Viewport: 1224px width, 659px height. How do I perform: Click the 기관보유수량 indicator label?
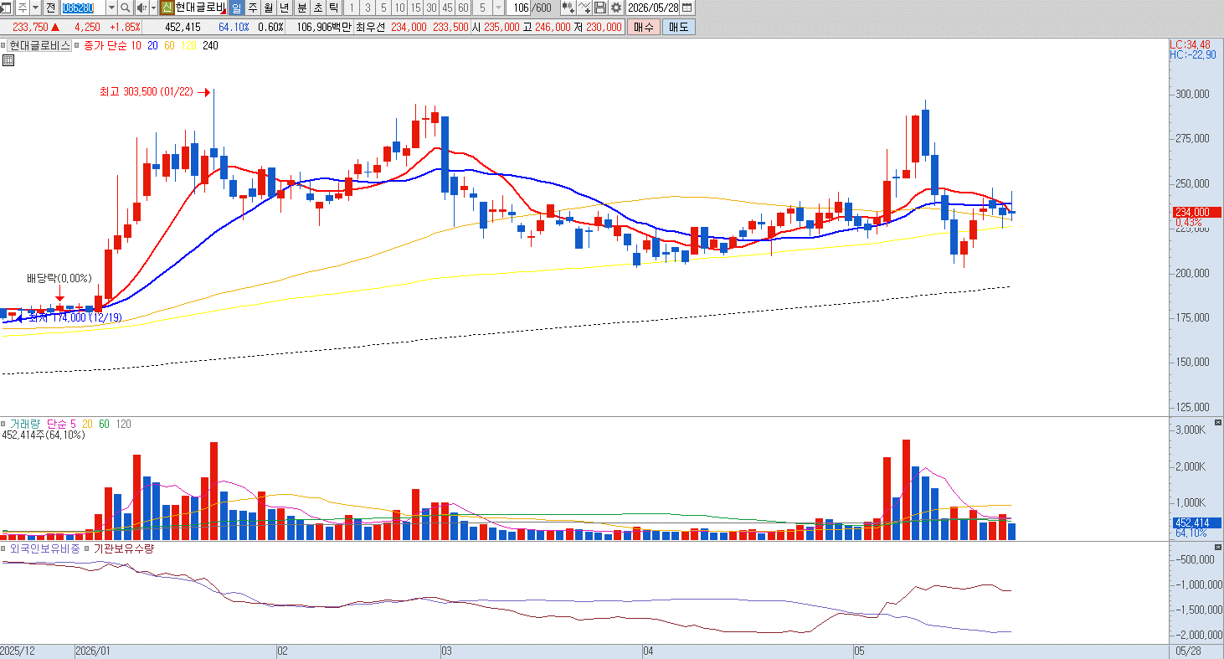[124, 549]
